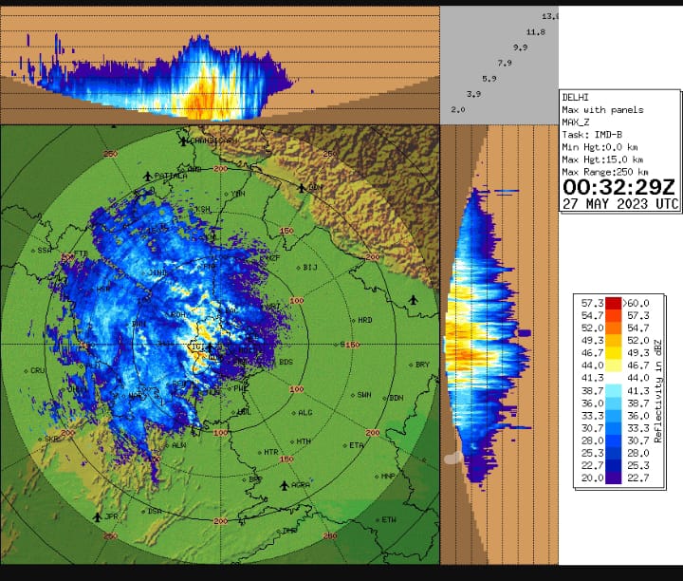Click the Max Range:250 km line
The width and height of the screenshot is (683, 581).
[x=605, y=172]
